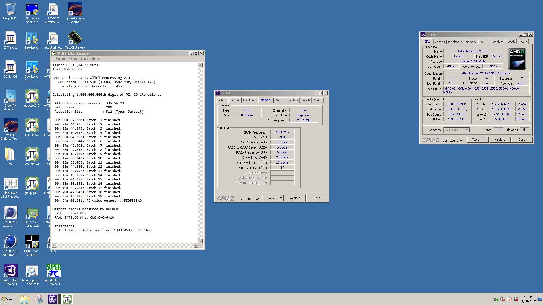The image size is (543, 305).
Task: Select the gppupig3.2l desktop icon
Action: (32, 99)
